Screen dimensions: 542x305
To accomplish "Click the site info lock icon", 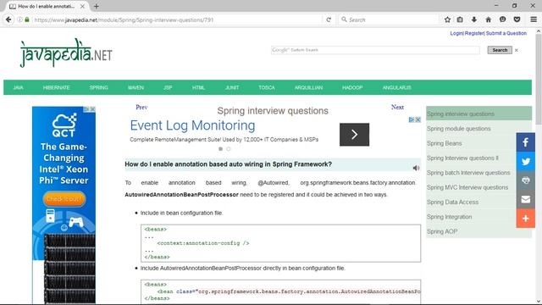I will coord(27,19).
